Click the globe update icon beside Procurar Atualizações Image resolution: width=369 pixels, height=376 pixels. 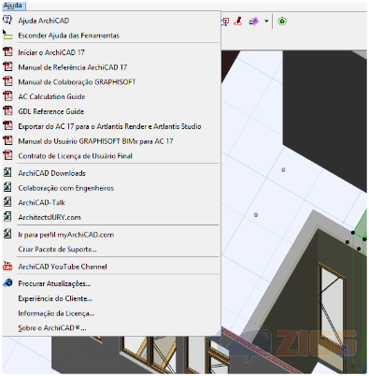(7, 283)
